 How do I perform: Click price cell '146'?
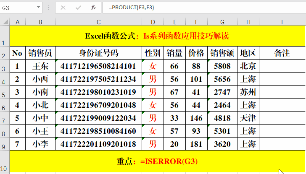pos(197,118)
